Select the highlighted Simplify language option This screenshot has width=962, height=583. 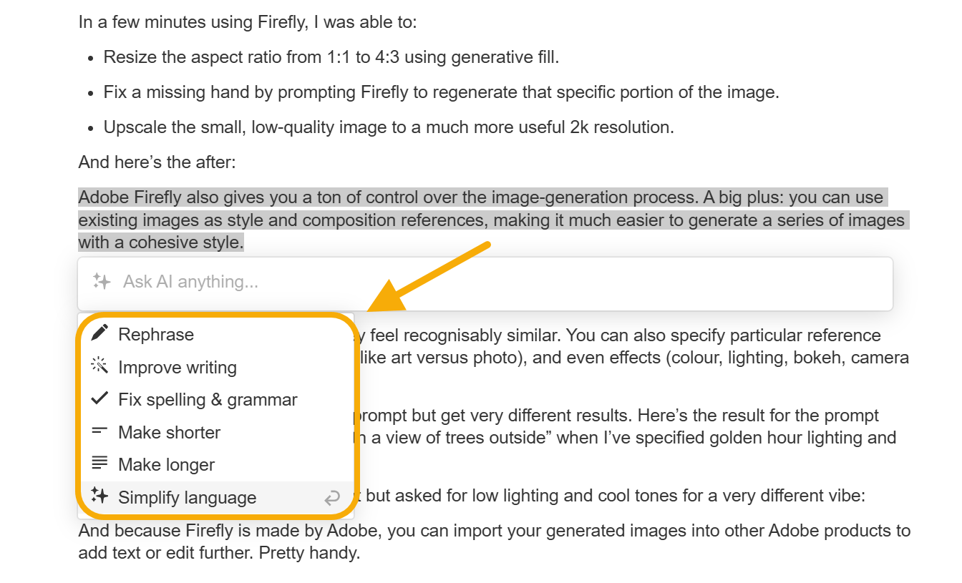(188, 496)
